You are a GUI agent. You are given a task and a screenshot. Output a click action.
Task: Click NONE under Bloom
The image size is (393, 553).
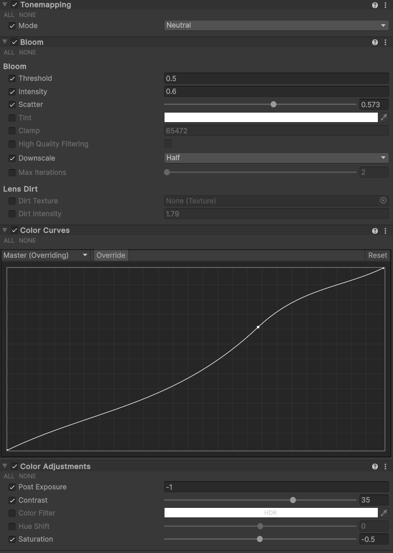pyautogui.click(x=27, y=52)
